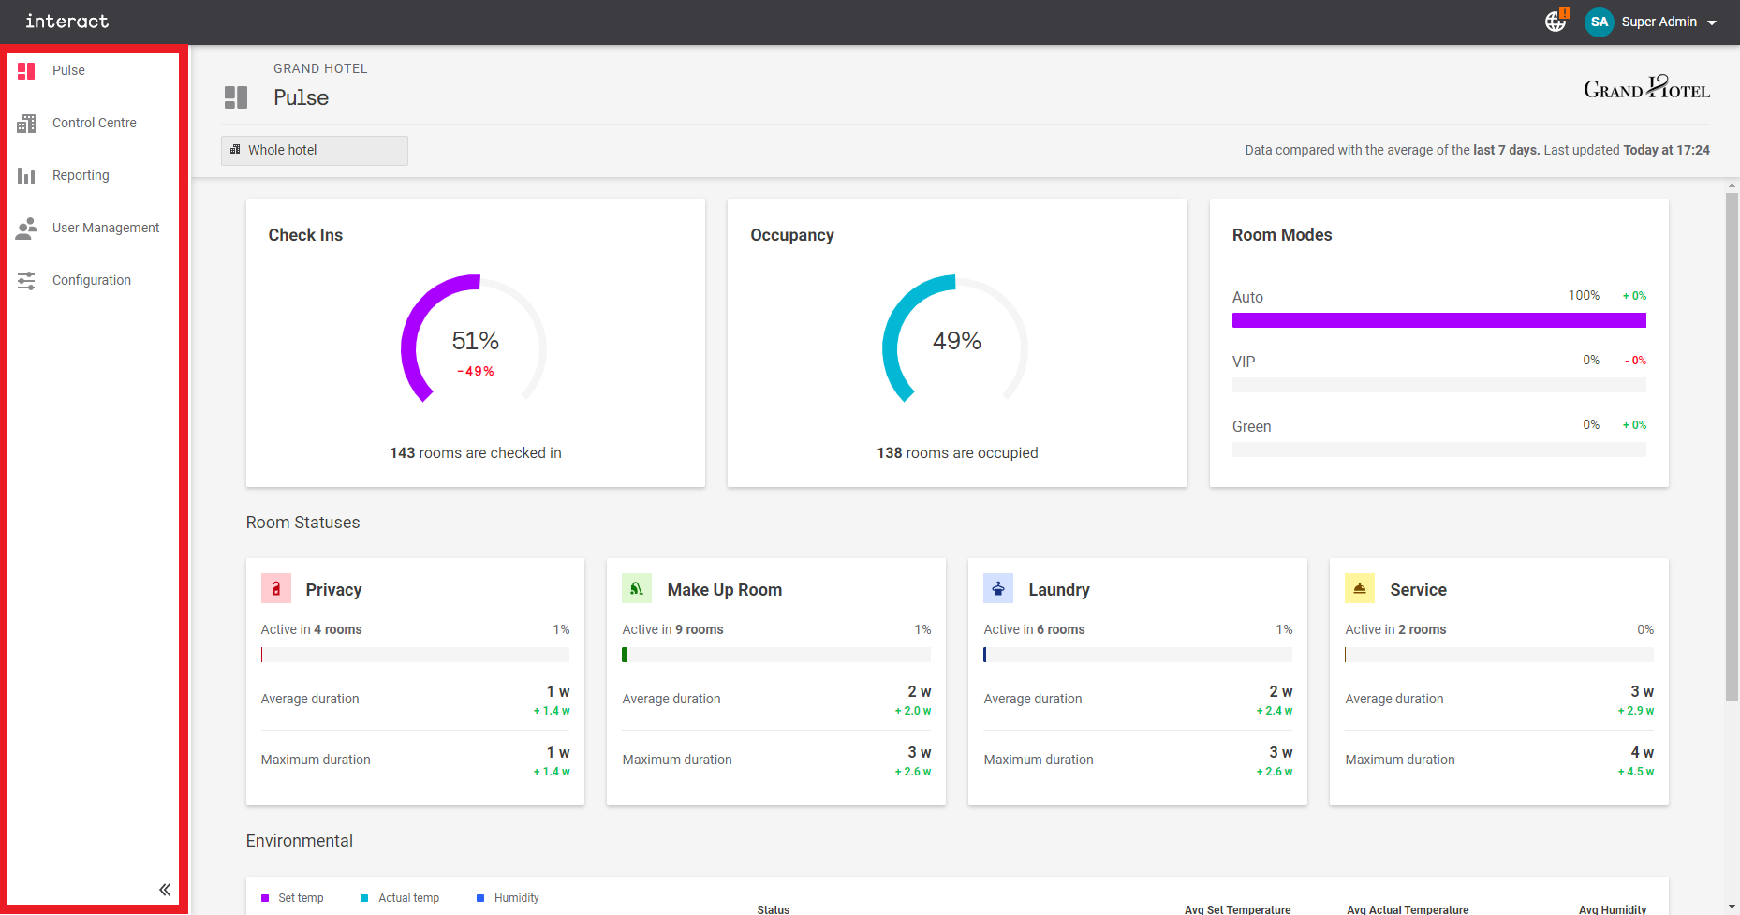Click the Make Up Room progress bar

click(776, 655)
